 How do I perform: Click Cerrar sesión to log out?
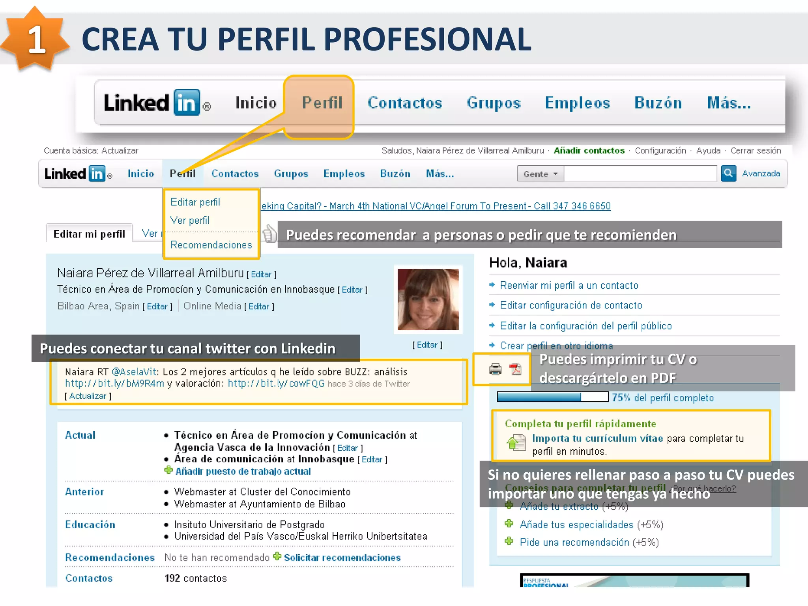756,151
